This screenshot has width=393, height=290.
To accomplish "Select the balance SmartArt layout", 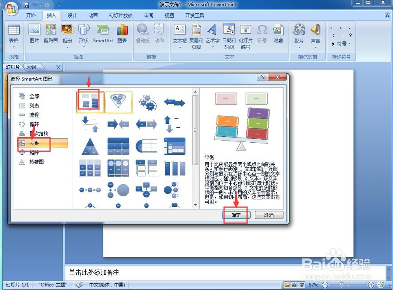I will pyautogui.click(x=90, y=102).
